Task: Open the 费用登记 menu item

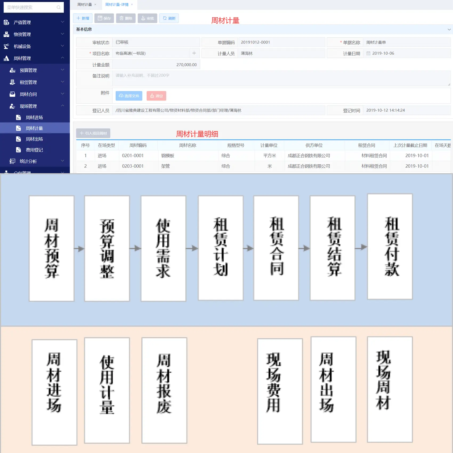Action: 35,150
